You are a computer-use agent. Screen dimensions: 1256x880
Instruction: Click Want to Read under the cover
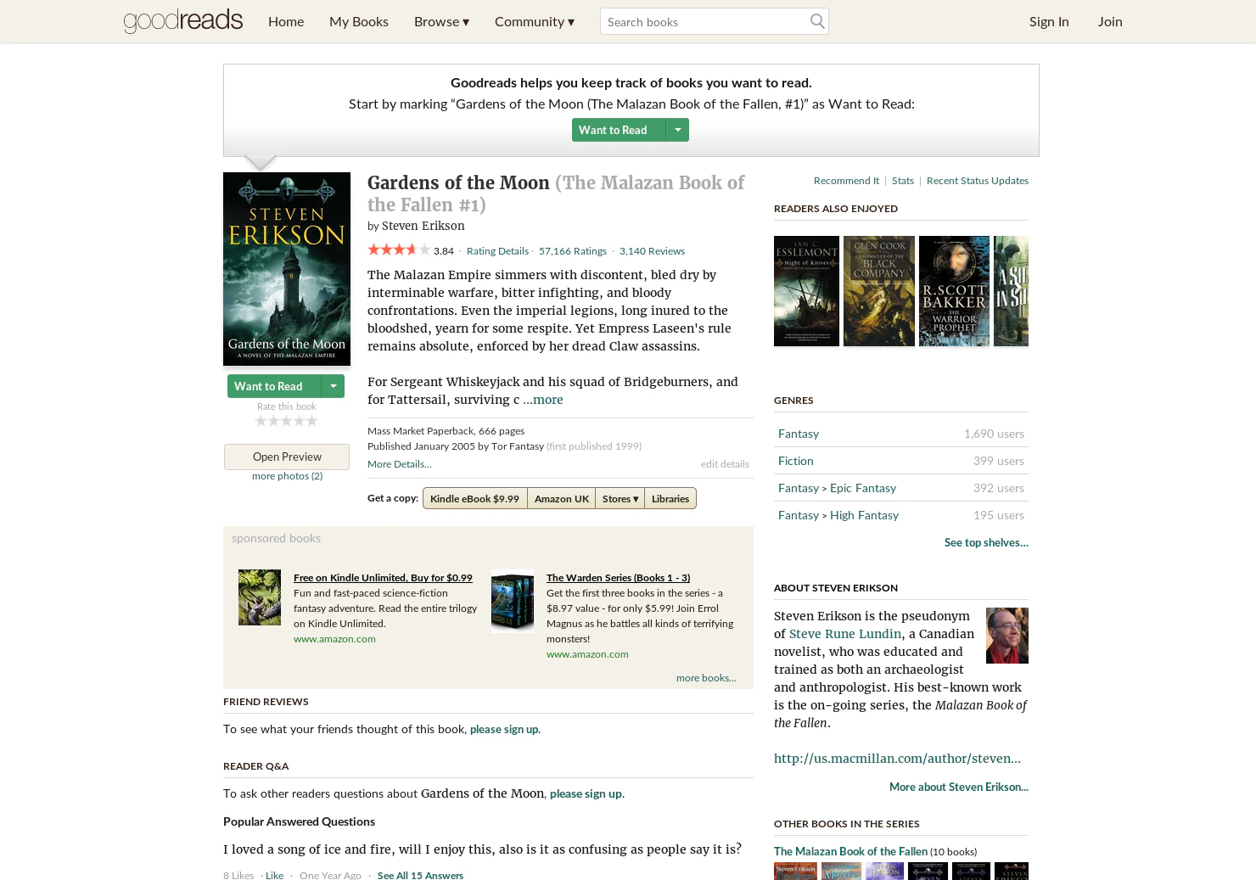pos(274,386)
